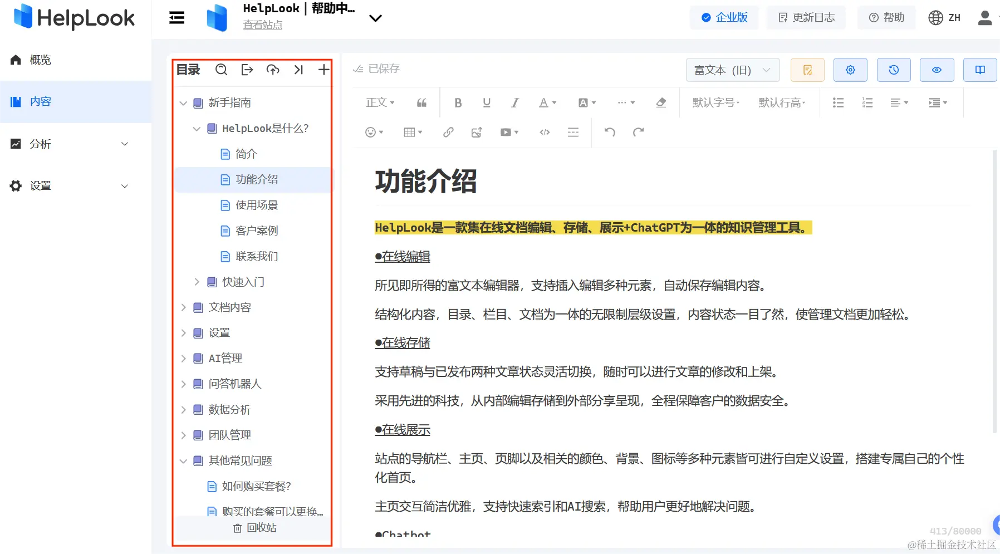Insert a video
This screenshot has width=1000, height=554.
(509, 132)
